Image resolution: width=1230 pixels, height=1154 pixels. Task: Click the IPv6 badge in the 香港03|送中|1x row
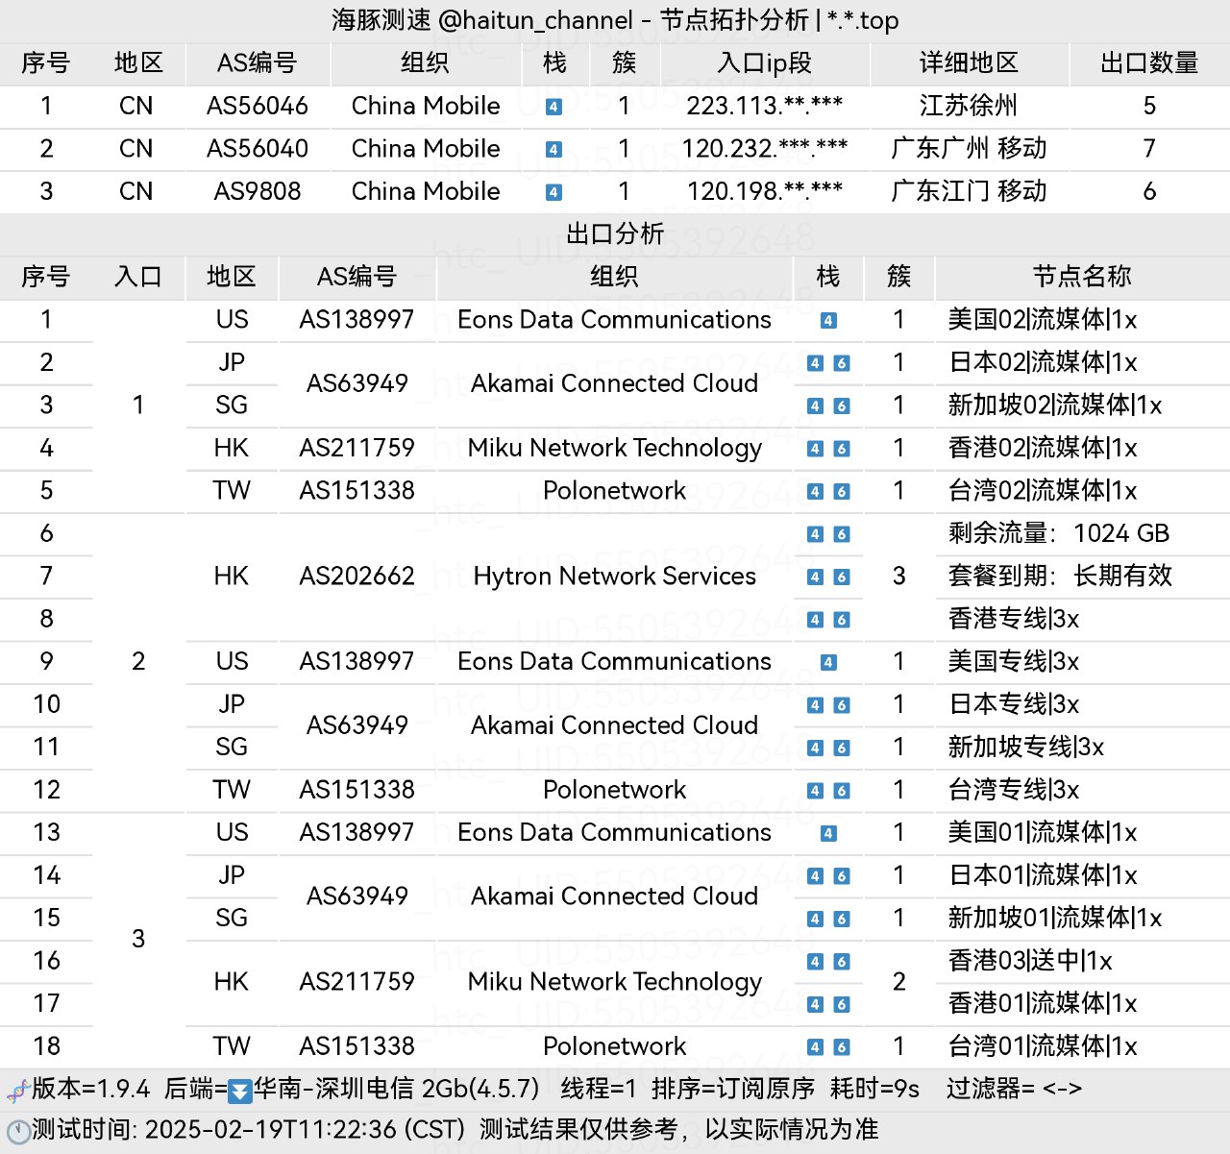tap(842, 962)
